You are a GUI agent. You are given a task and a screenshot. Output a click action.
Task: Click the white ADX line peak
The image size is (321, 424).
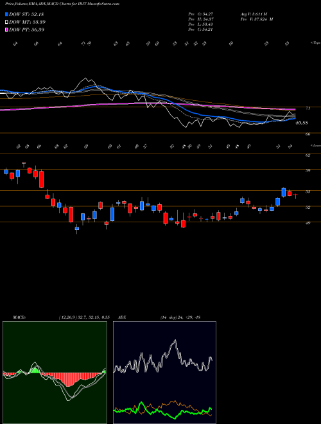[x=175, y=342]
